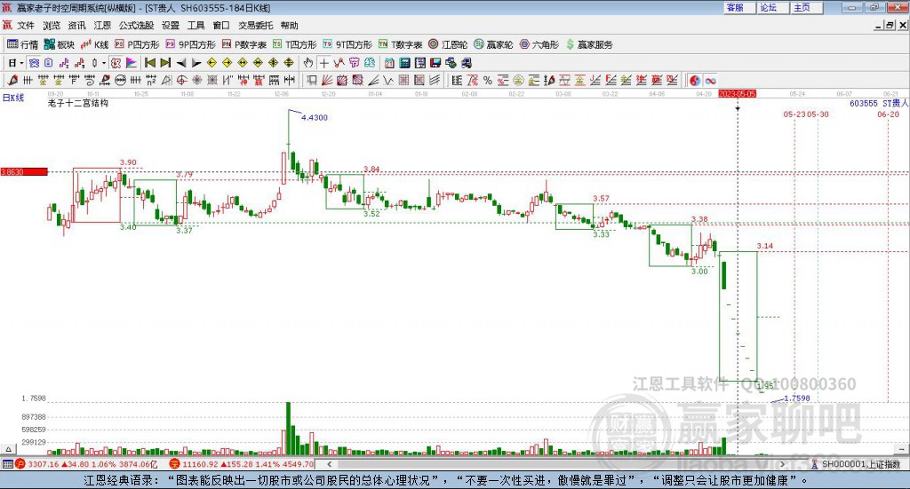
Task: Switch to the K线 chart view
Action: point(94,44)
